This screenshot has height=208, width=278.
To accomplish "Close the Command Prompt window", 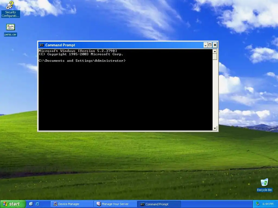I will (215, 45).
